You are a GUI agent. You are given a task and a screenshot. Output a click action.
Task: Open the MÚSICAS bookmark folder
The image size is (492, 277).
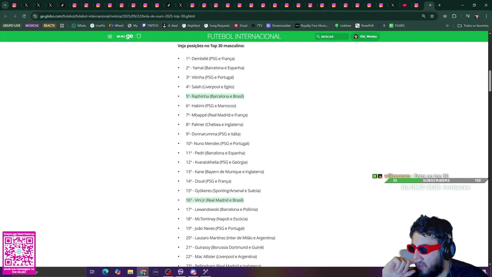click(x=32, y=26)
